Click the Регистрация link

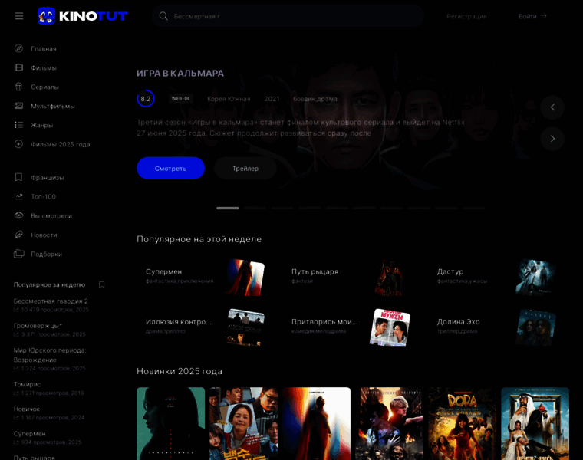466,16
